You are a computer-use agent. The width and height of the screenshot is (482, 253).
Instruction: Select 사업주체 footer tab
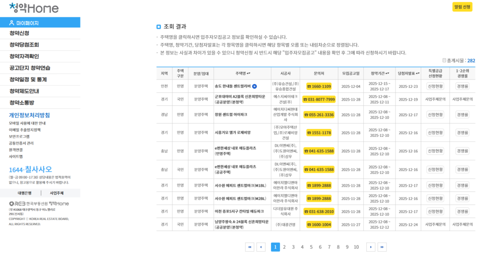point(56,193)
